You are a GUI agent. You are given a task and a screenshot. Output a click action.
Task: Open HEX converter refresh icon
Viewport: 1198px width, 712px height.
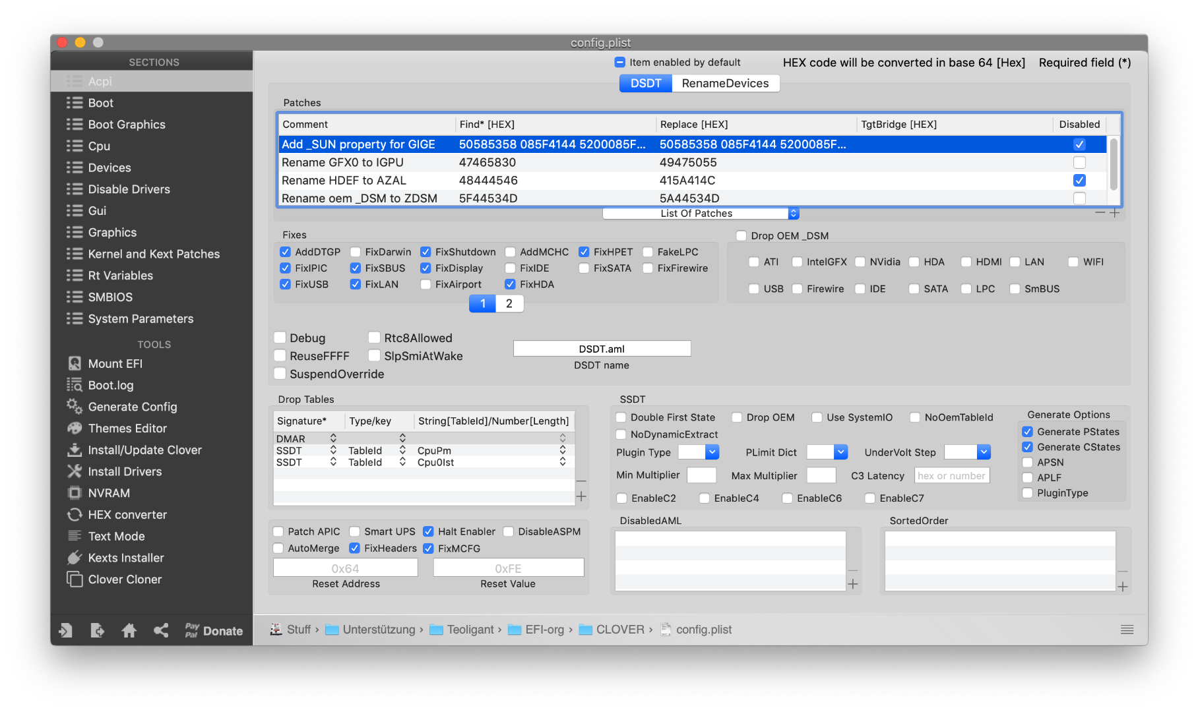pyautogui.click(x=75, y=514)
